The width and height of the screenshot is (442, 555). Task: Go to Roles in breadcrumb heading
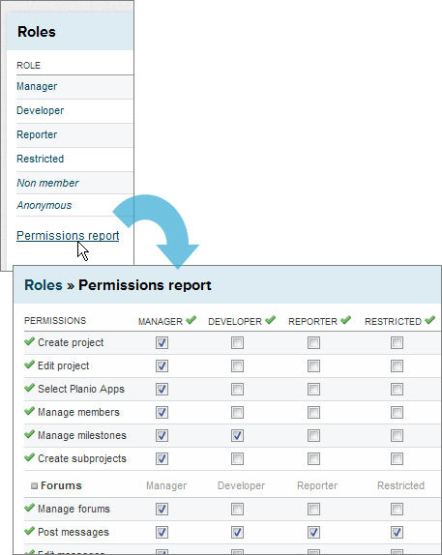44,285
